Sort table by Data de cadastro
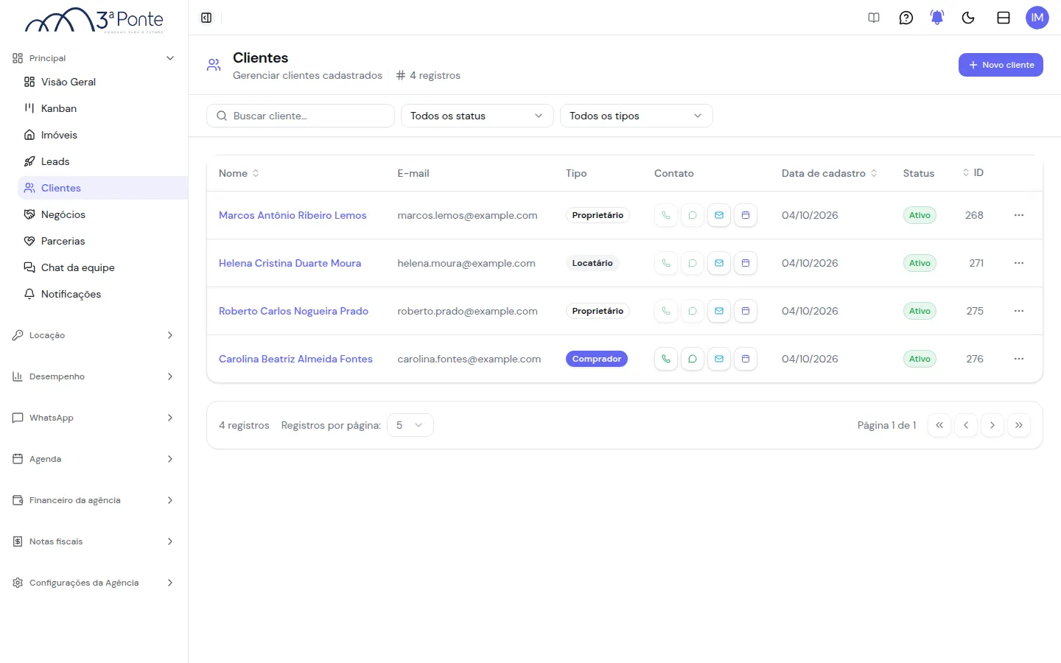Viewport: 1061px width, 663px height. point(830,173)
